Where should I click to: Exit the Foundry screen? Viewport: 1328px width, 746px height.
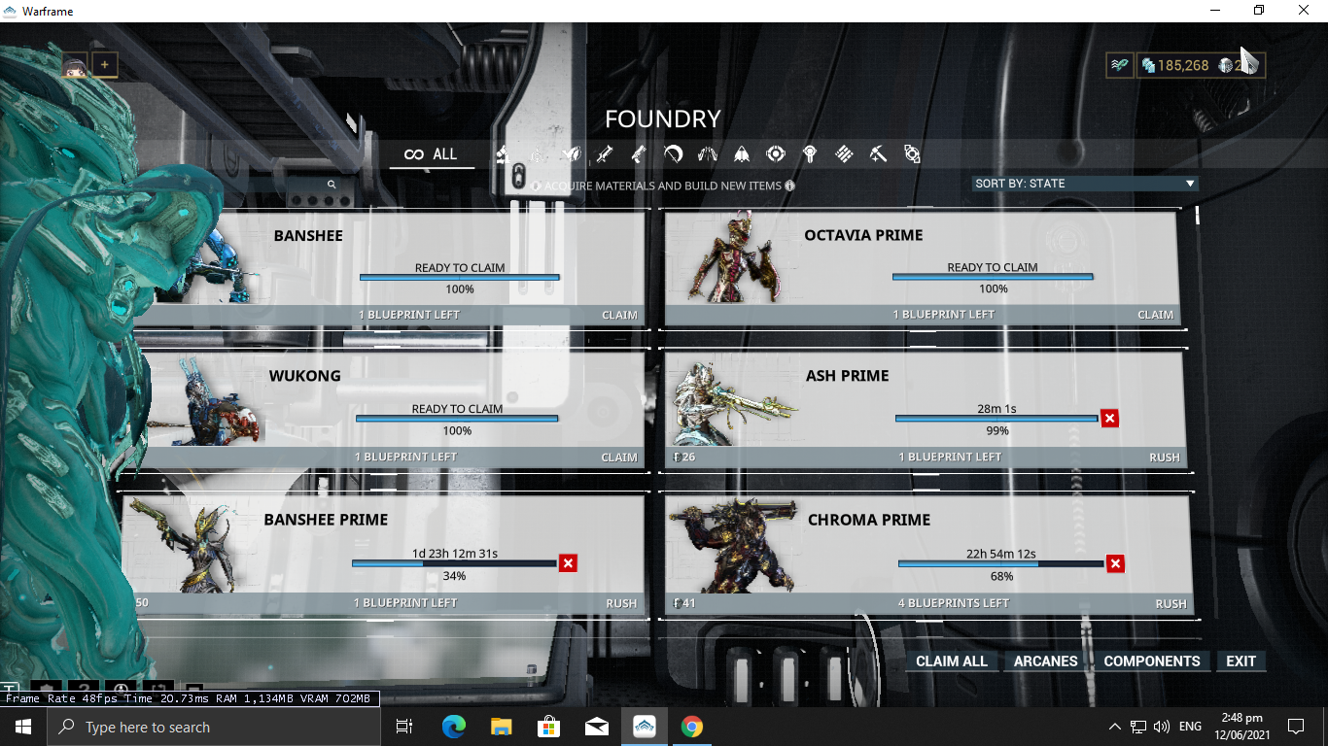[x=1241, y=661]
